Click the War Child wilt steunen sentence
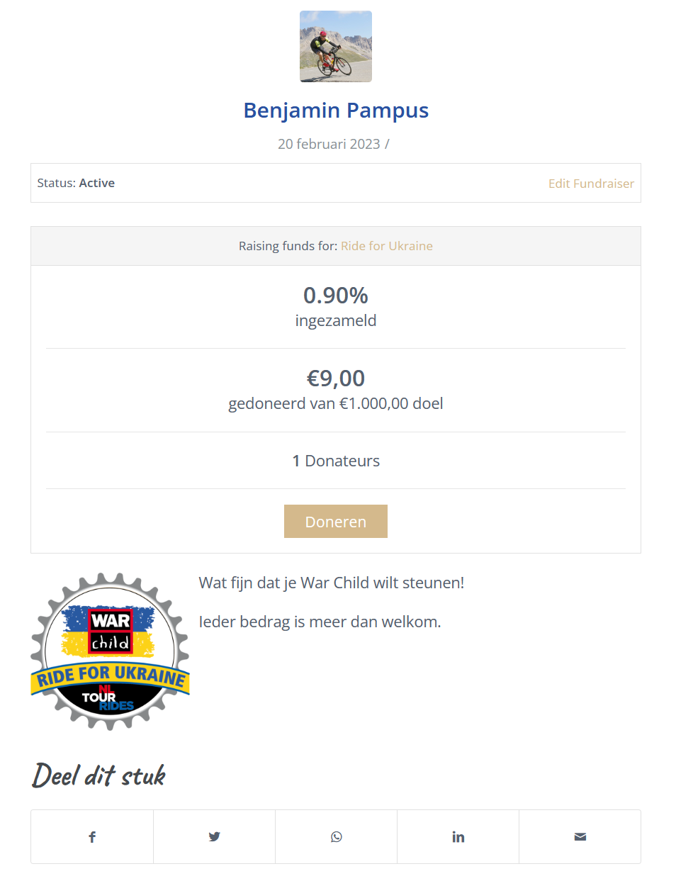Viewport: 676px width, 881px height. click(x=331, y=583)
